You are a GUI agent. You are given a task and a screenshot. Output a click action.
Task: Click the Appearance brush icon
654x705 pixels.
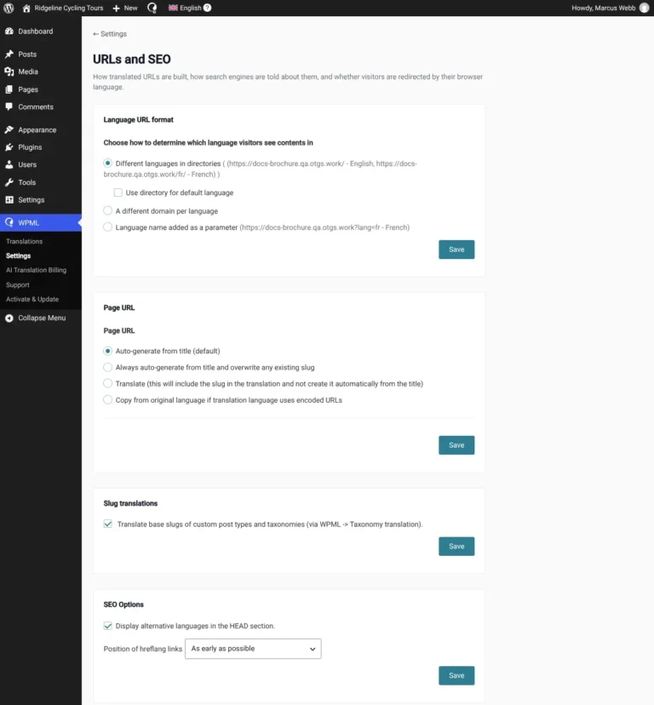(9, 129)
